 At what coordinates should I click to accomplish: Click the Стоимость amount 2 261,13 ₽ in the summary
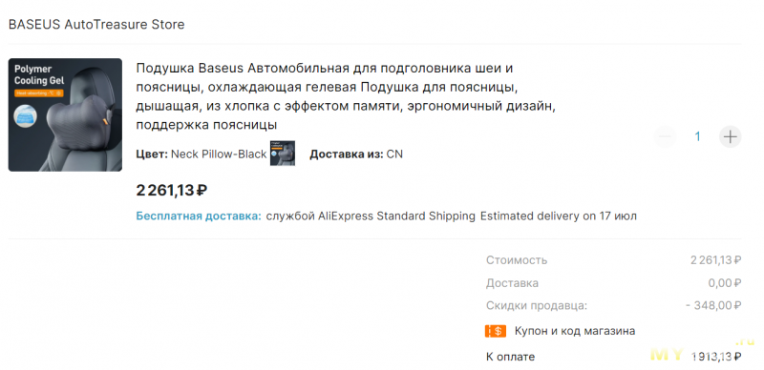(715, 260)
